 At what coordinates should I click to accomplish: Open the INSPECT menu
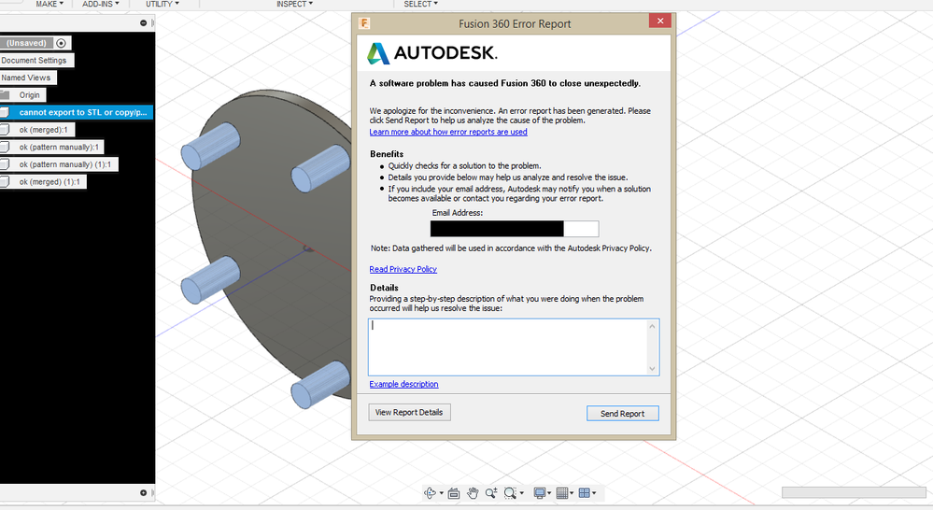coord(294,4)
